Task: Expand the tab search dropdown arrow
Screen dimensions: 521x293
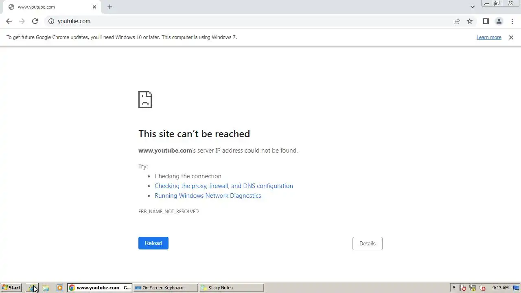Action: tap(473, 7)
